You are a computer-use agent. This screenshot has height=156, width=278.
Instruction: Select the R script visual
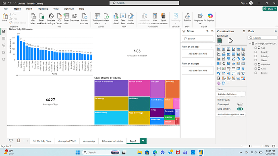[243, 69]
